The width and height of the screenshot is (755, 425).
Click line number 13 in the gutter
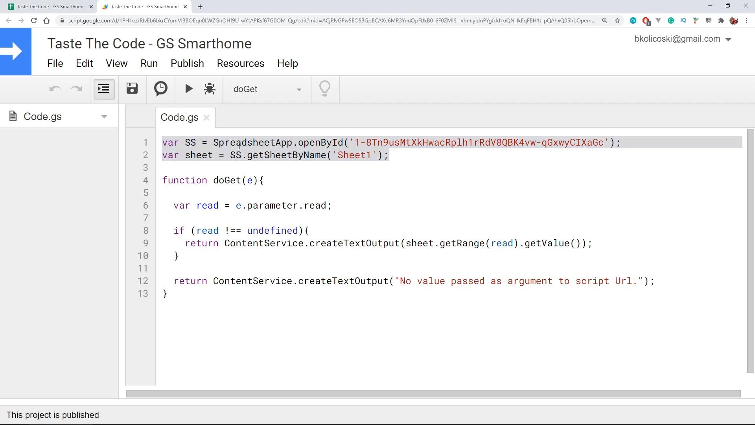[143, 294]
